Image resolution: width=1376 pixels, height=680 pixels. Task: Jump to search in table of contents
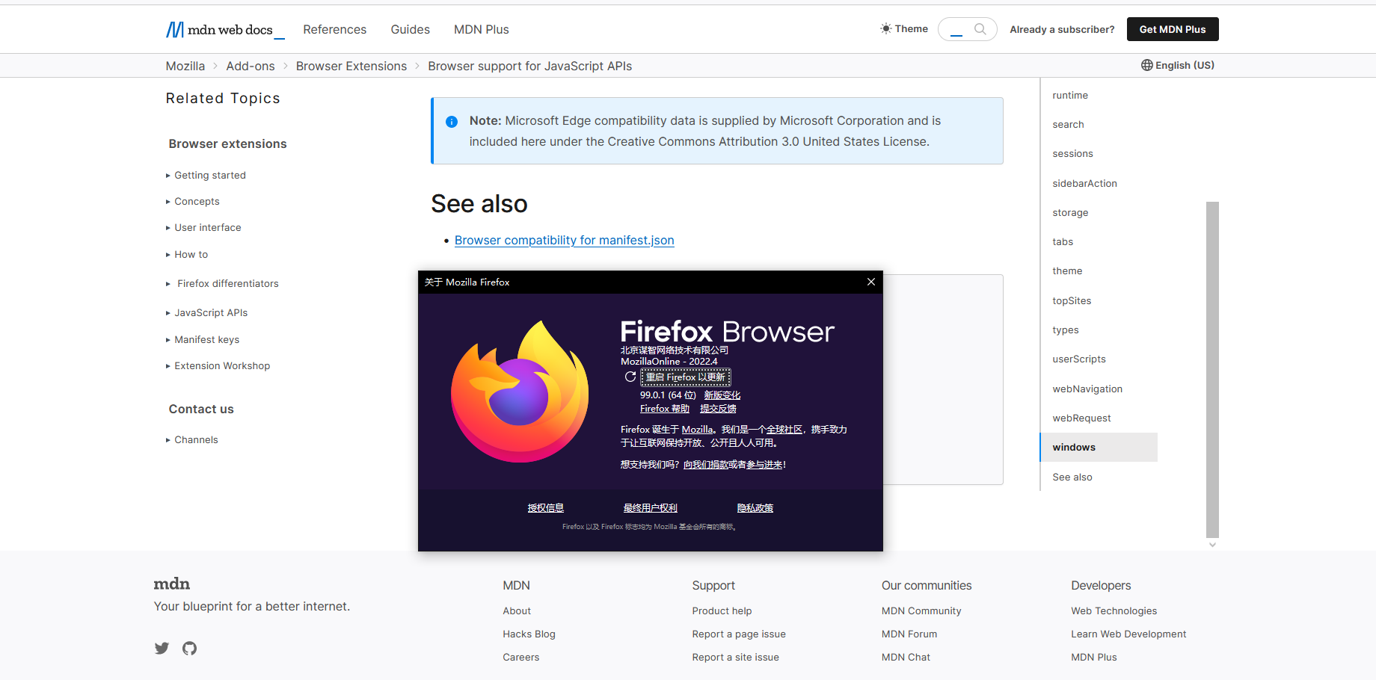pyautogui.click(x=1068, y=125)
